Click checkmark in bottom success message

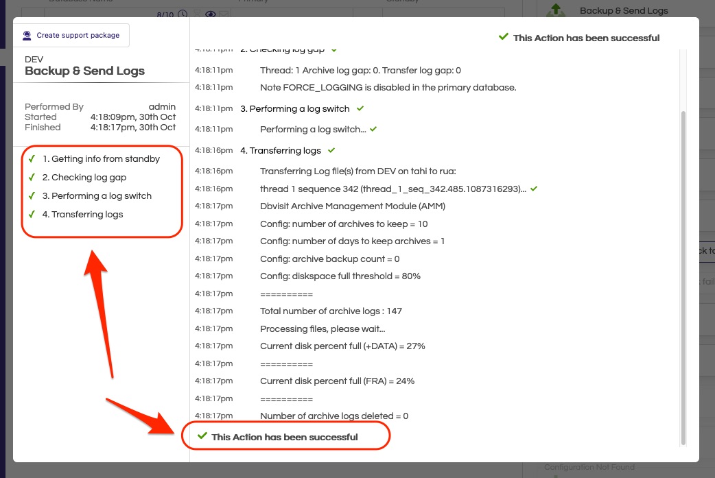[x=202, y=436]
